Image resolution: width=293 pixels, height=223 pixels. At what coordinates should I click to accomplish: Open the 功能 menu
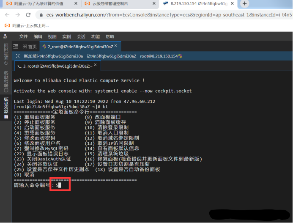[95, 36]
